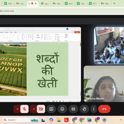This screenshot has width=124, height=124.
Task: Toggle closed captions in the call
Action: point(73,109)
